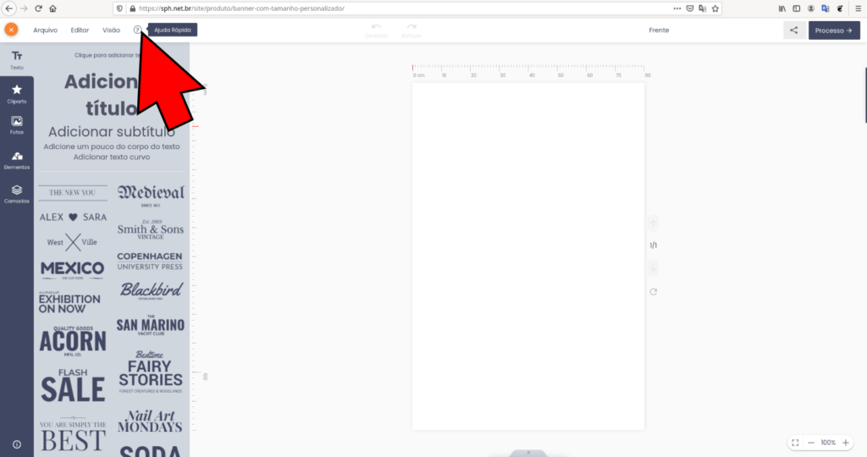Open the Texto tool panel
Viewport: 867px width, 457px height.
17,59
